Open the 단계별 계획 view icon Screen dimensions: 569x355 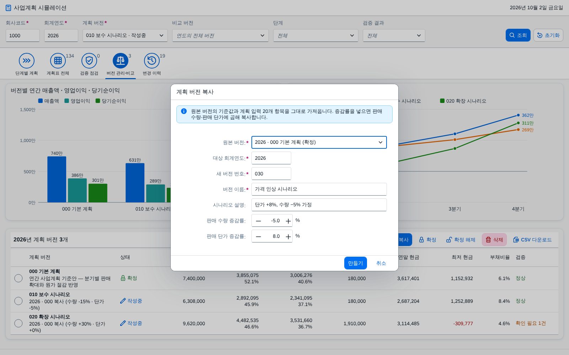pos(27,61)
